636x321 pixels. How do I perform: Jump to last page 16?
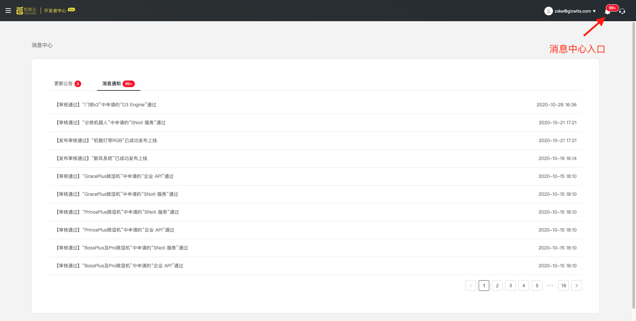click(x=563, y=286)
